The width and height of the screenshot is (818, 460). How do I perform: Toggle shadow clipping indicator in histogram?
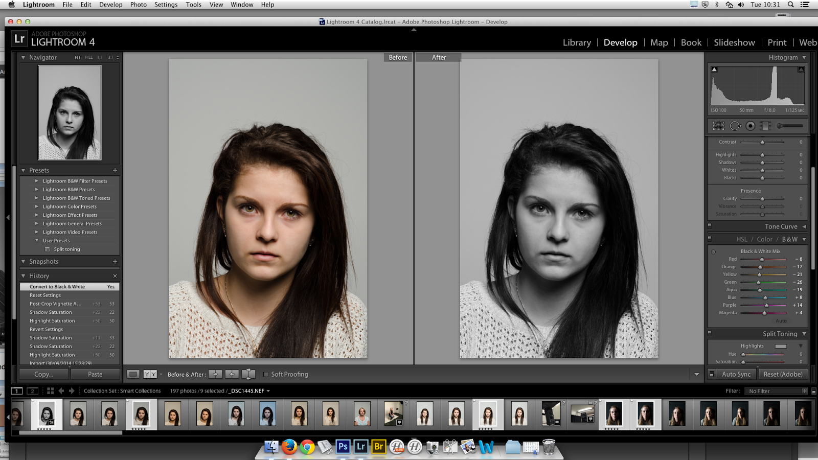click(x=714, y=69)
